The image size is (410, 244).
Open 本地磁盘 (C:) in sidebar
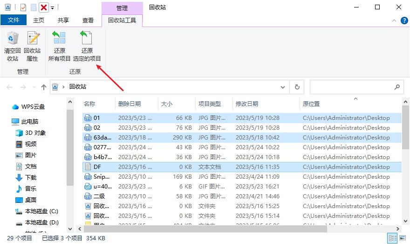pyautogui.click(x=37, y=211)
